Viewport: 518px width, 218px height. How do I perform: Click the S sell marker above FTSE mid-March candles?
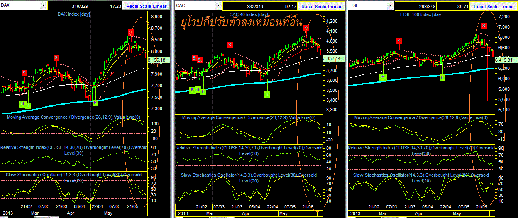(399, 41)
